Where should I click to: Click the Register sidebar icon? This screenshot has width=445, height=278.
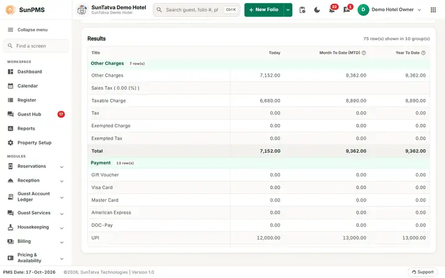pyautogui.click(x=11, y=100)
